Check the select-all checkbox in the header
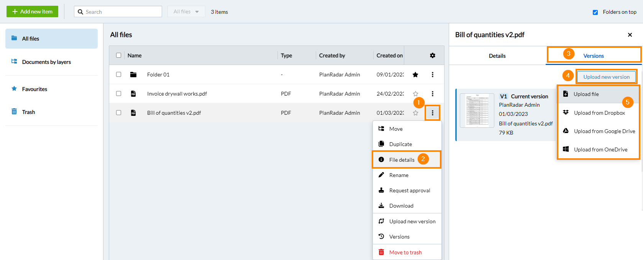 pos(119,55)
